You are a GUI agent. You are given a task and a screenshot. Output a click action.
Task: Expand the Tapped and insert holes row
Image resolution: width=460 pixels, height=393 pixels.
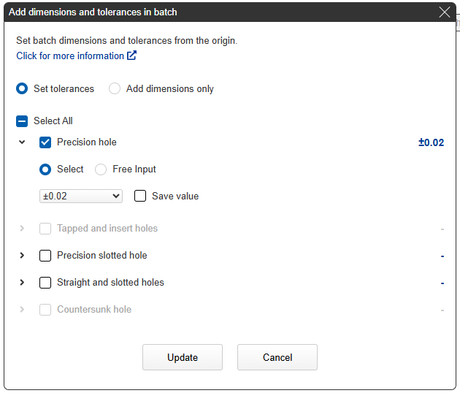coord(22,229)
